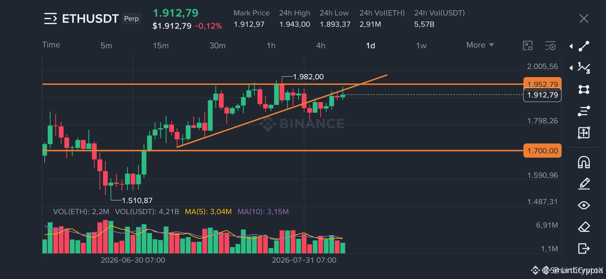Choose the rectangle shape drawing tool

pyautogui.click(x=584, y=89)
